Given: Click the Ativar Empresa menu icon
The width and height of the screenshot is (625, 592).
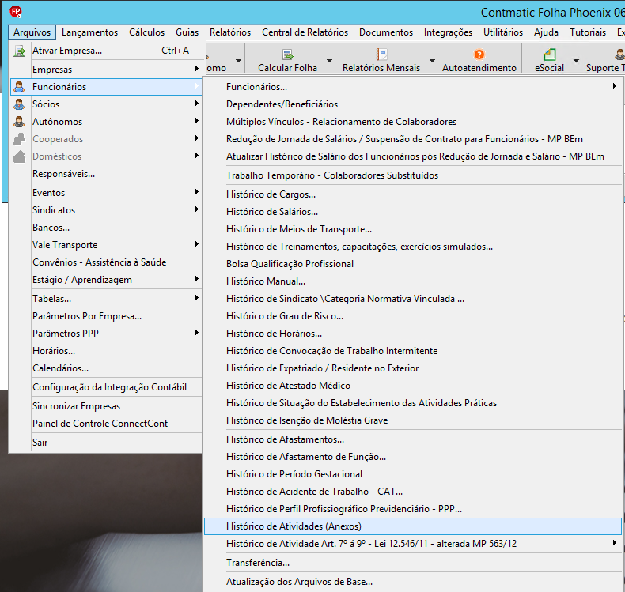Looking at the screenshot, I should click(19, 51).
